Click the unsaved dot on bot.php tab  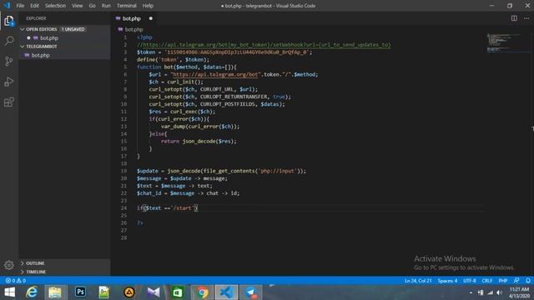(150, 18)
